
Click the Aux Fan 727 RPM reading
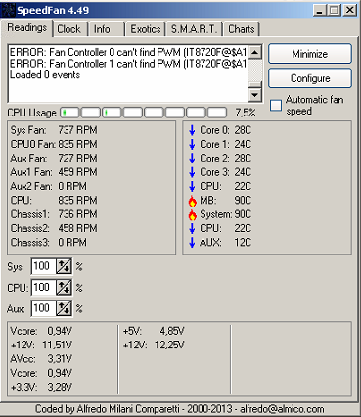point(54,159)
